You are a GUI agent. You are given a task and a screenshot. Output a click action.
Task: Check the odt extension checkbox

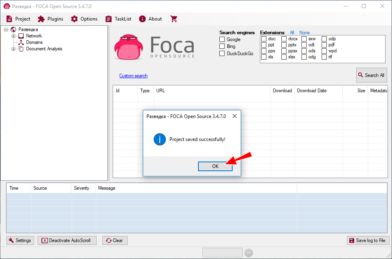304,45
